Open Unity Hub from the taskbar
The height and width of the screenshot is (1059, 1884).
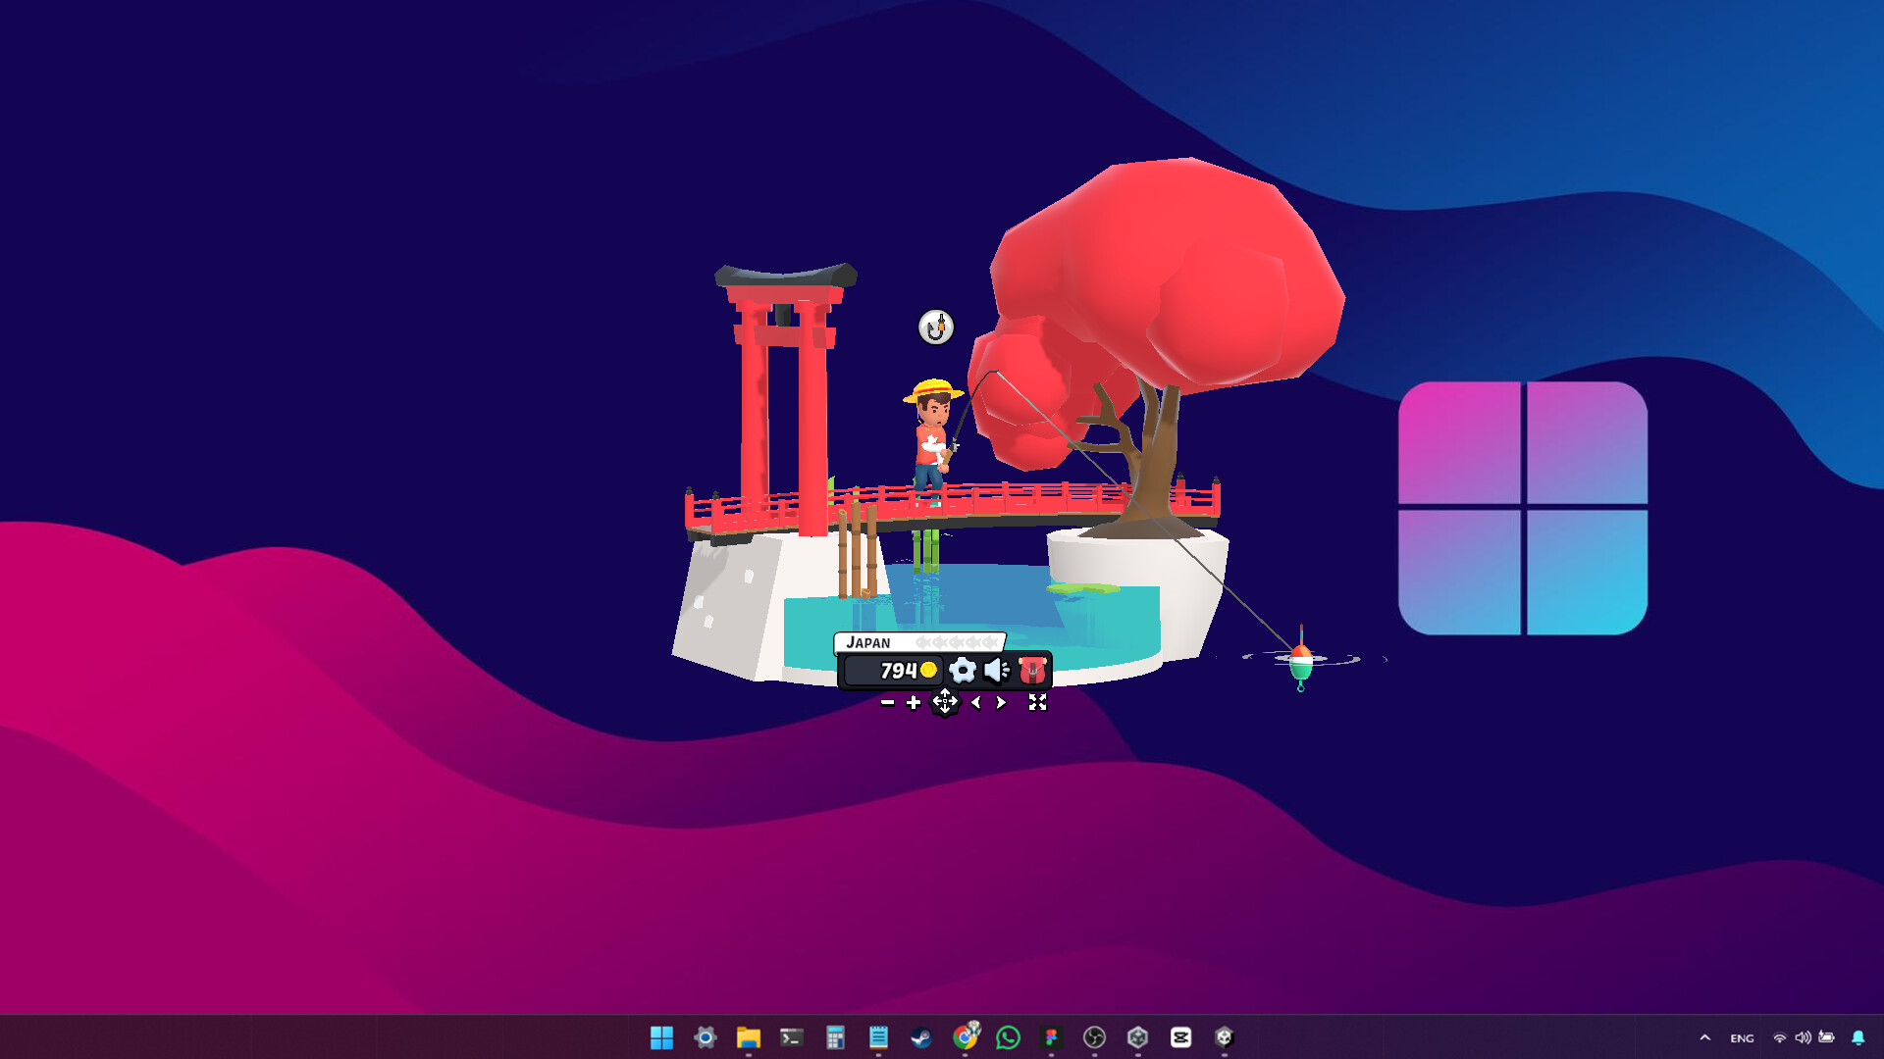(1137, 1037)
